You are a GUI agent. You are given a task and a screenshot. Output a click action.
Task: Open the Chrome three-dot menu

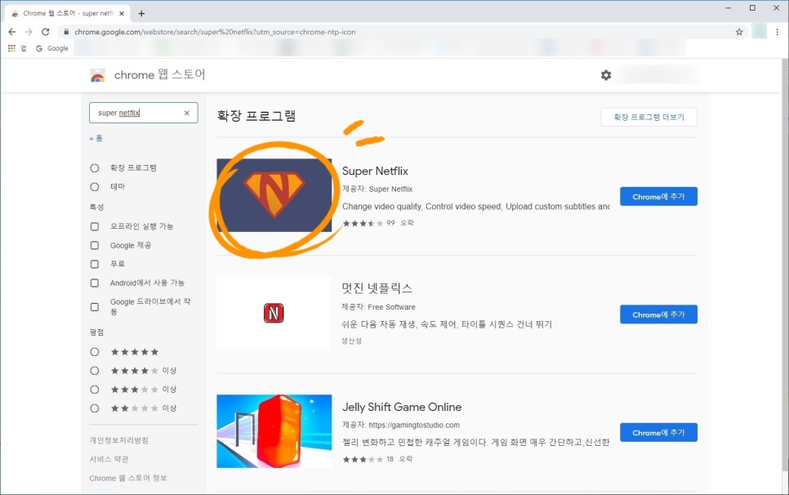point(777,32)
